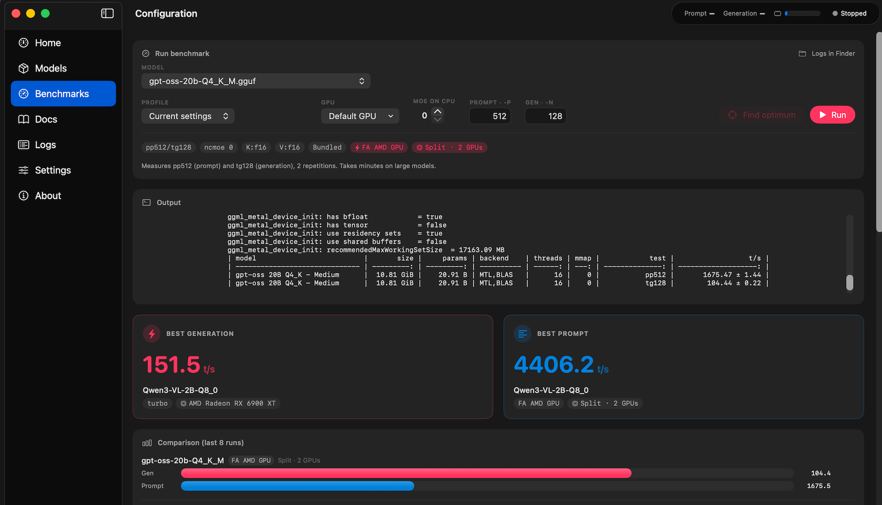Image resolution: width=882 pixels, height=505 pixels.
Task: Click the 104.4 Gen result value
Action: 821,473
